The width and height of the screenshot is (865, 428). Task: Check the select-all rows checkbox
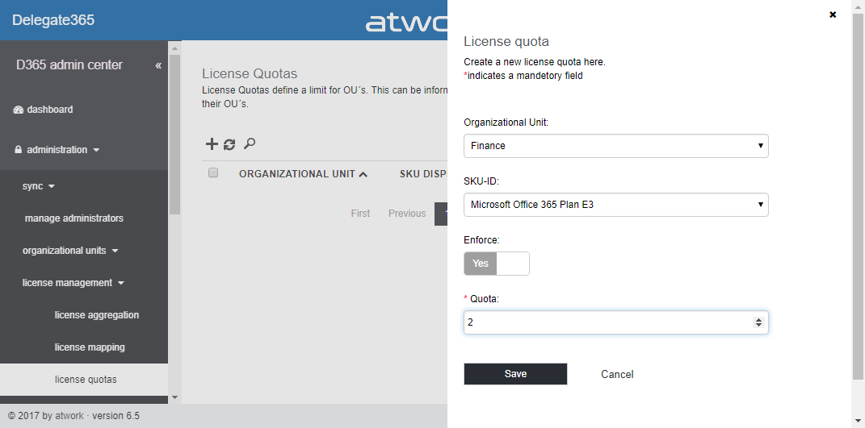coord(213,172)
